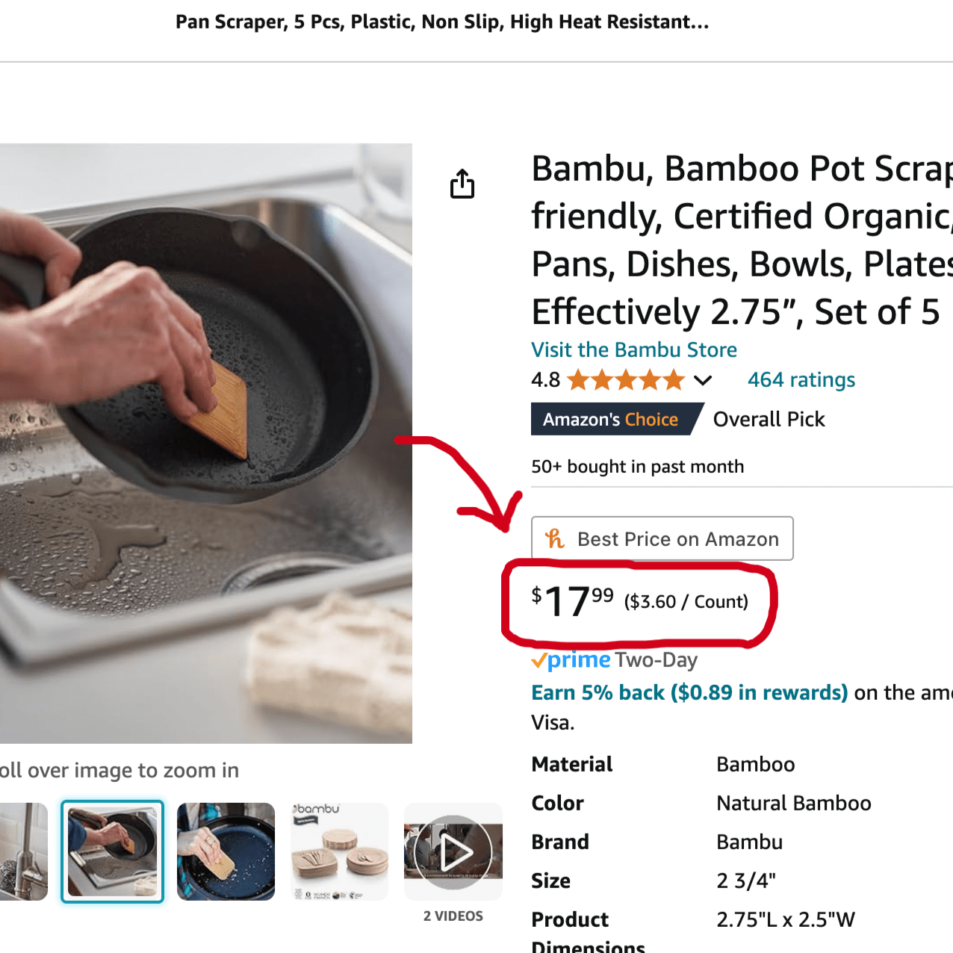Expand the rating breakdown chevron

tap(702, 380)
